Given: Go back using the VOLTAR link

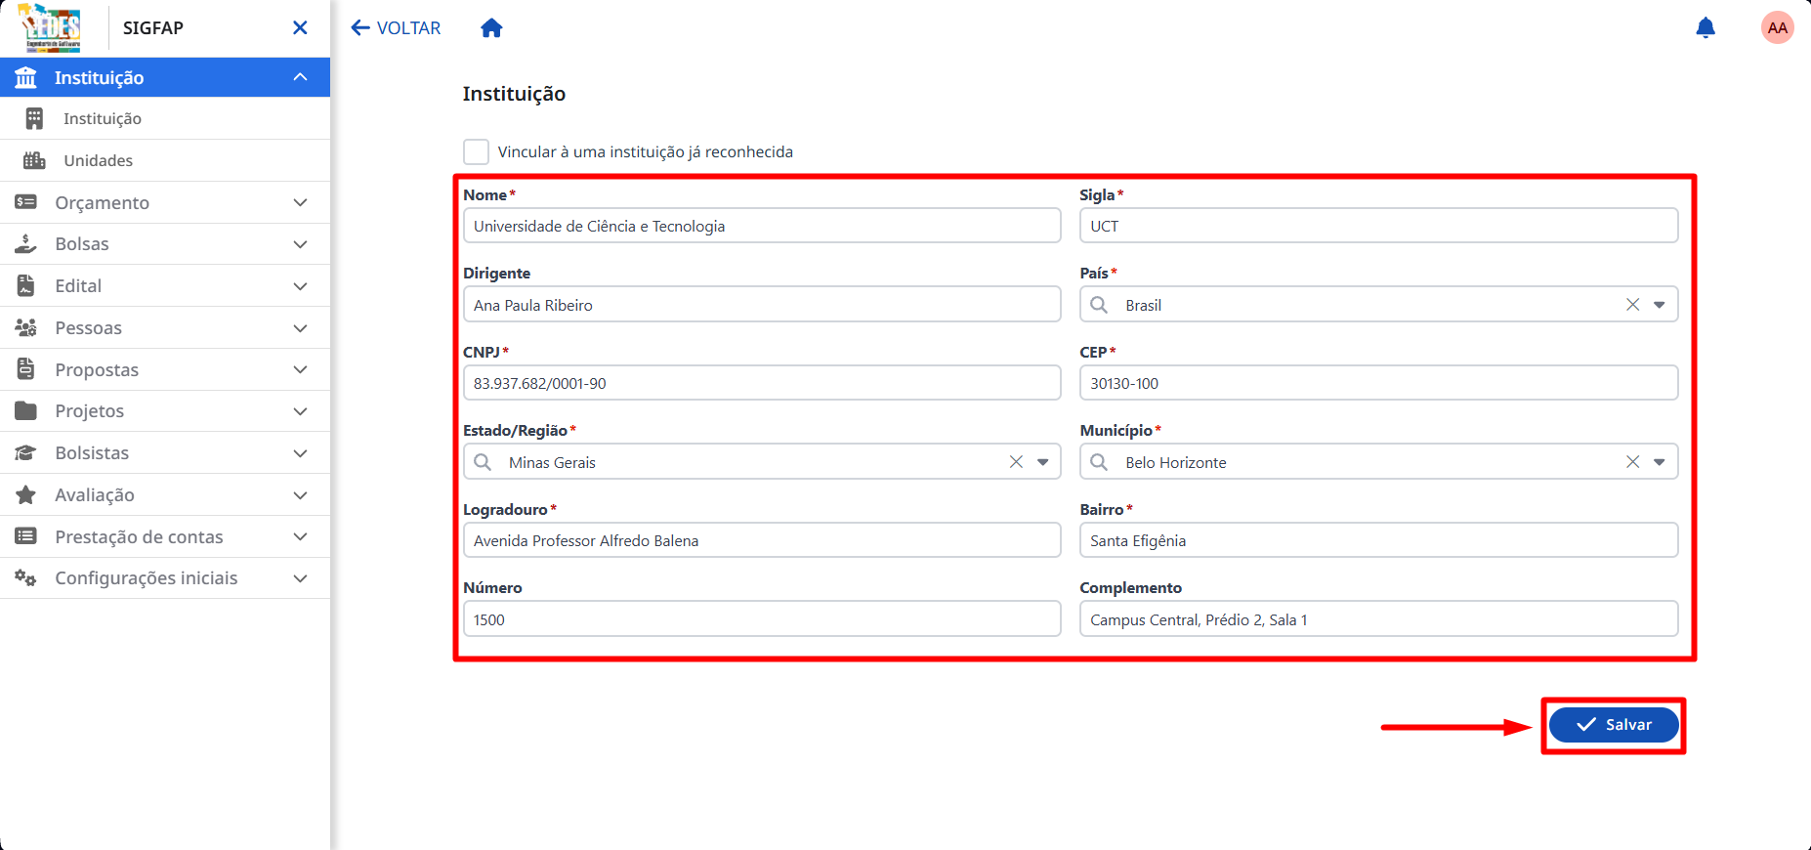Looking at the screenshot, I should tap(396, 28).
